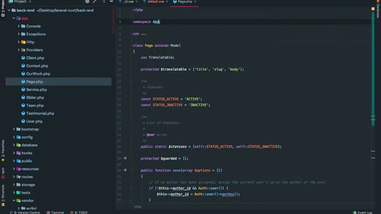Screen dimensions: 381x214
Task: Expand the folded 'use ...' imports
Action: tap(143, 34)
